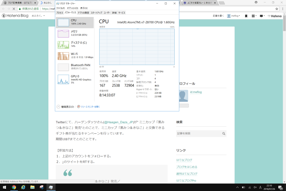Open the オプション(O) menu in Task Manager

click(x=72, y=8)
